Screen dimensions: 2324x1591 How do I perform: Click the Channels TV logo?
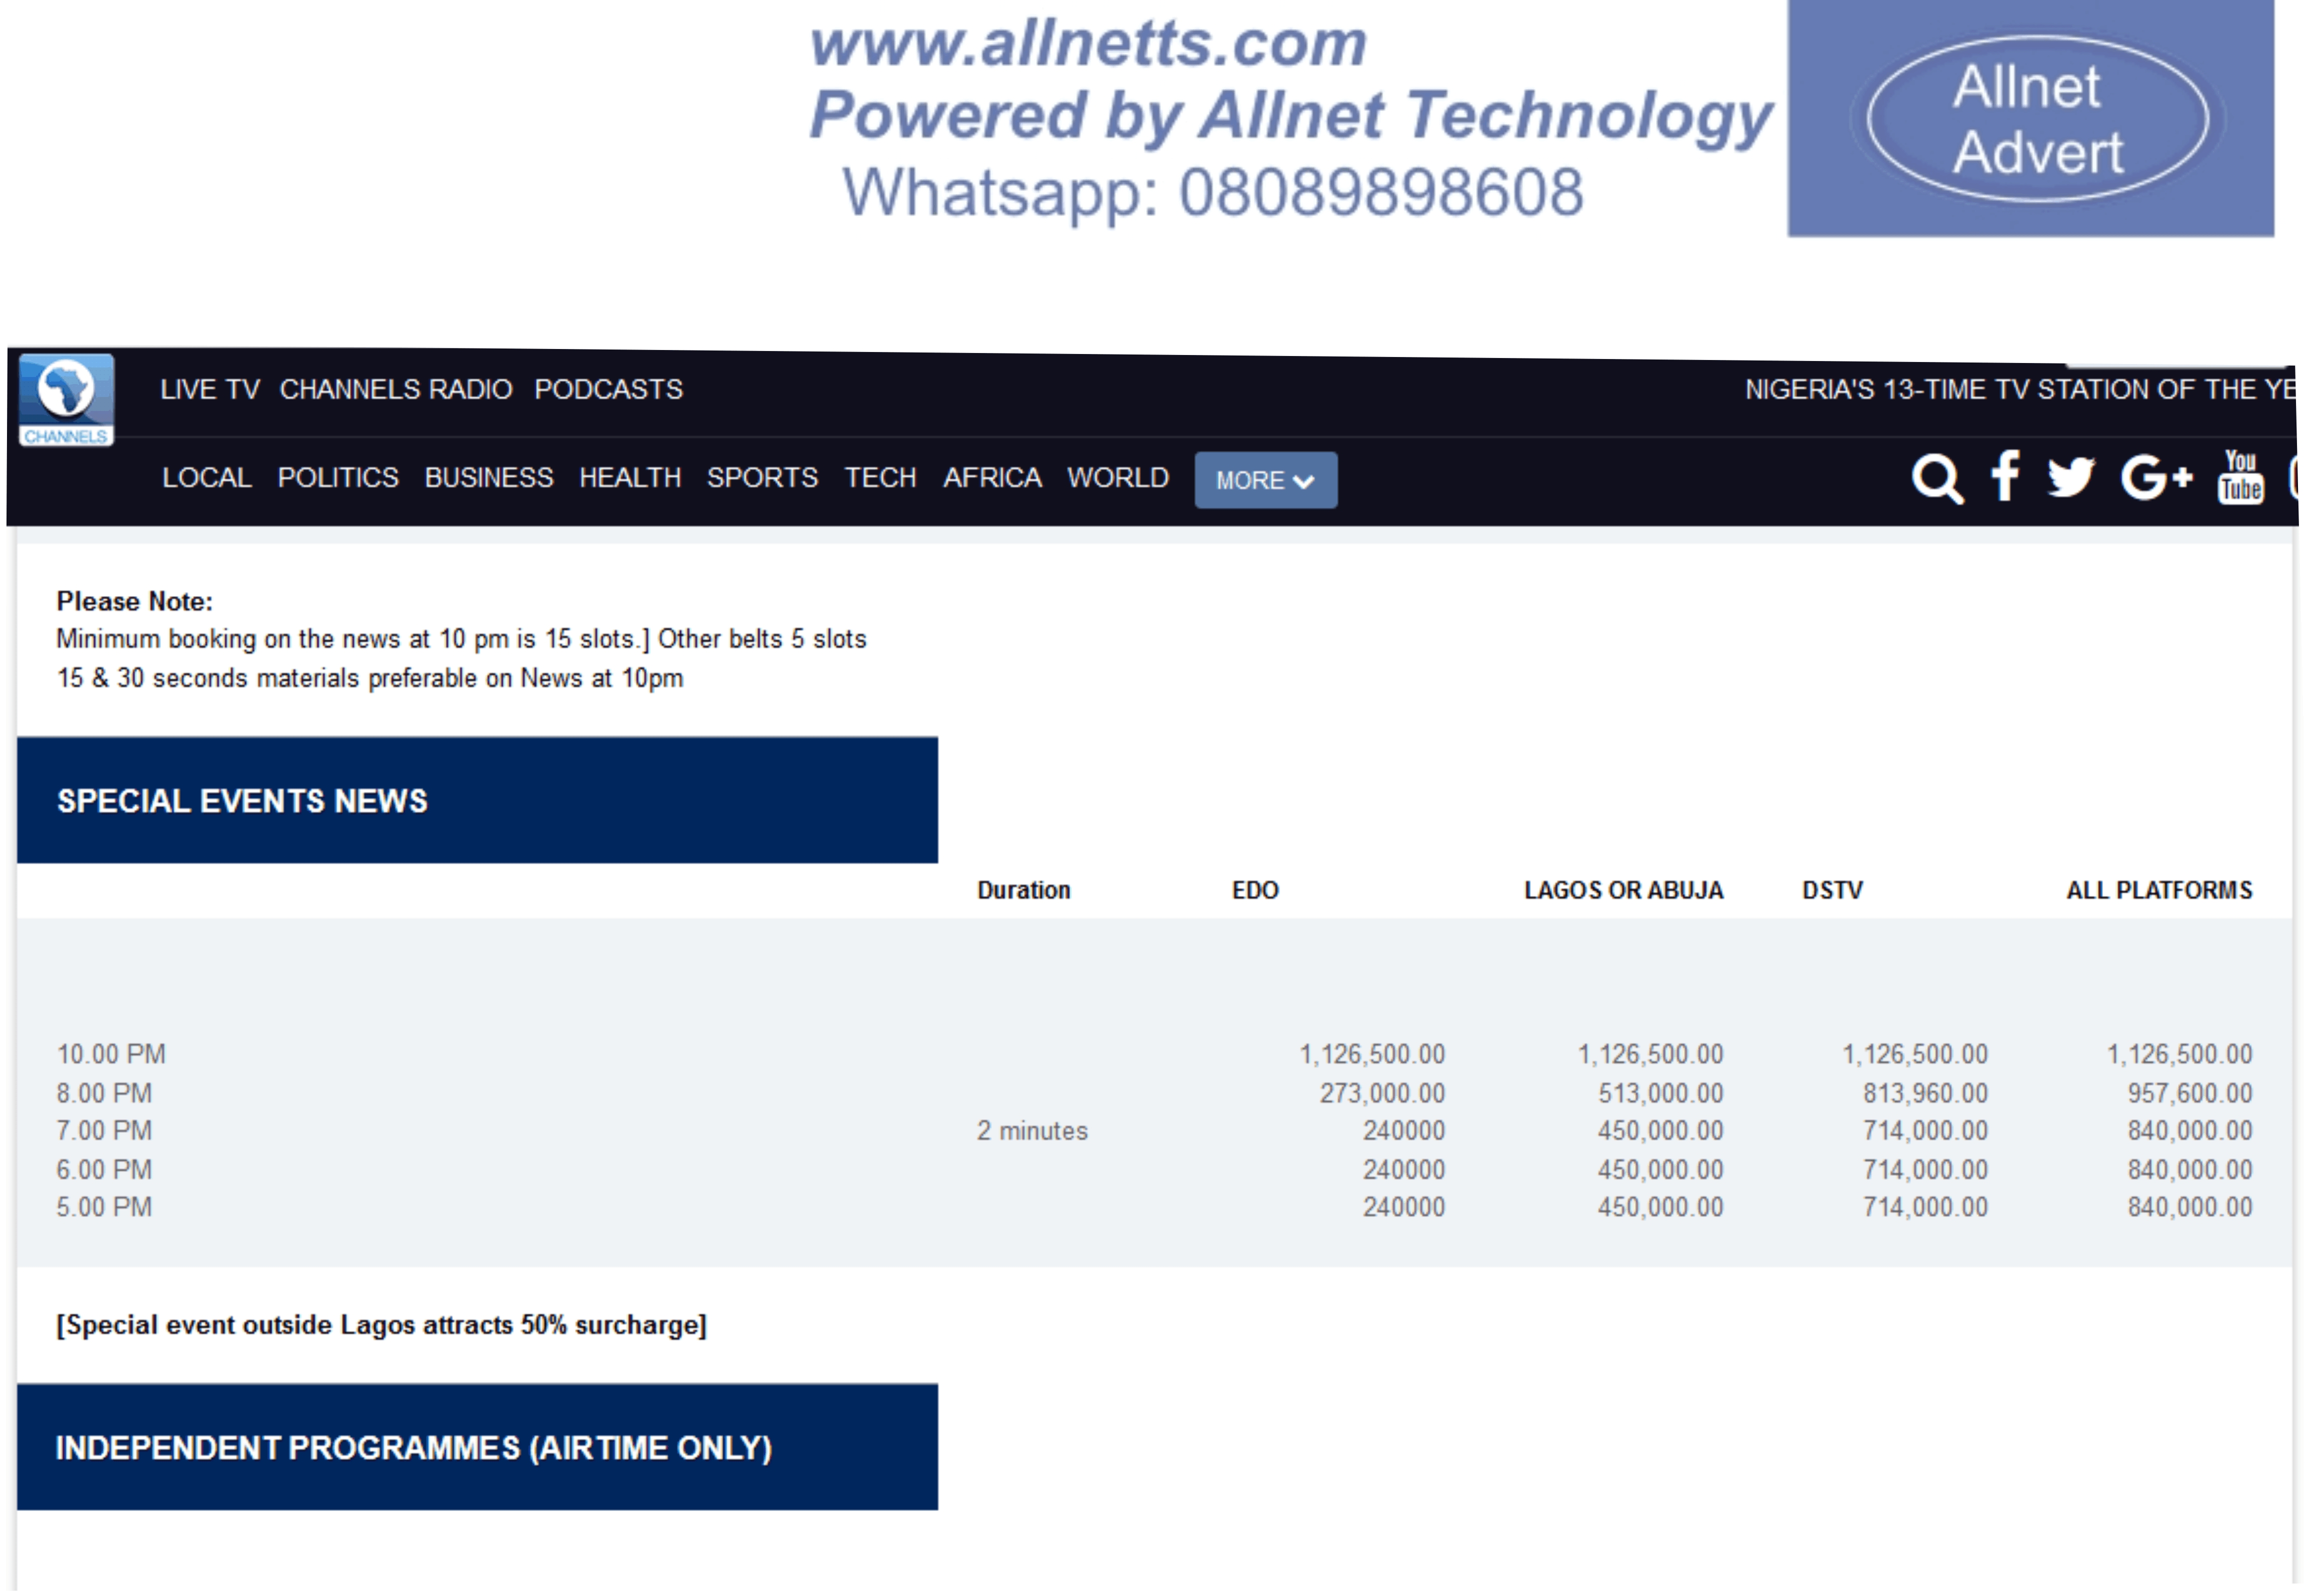point(66,400)
